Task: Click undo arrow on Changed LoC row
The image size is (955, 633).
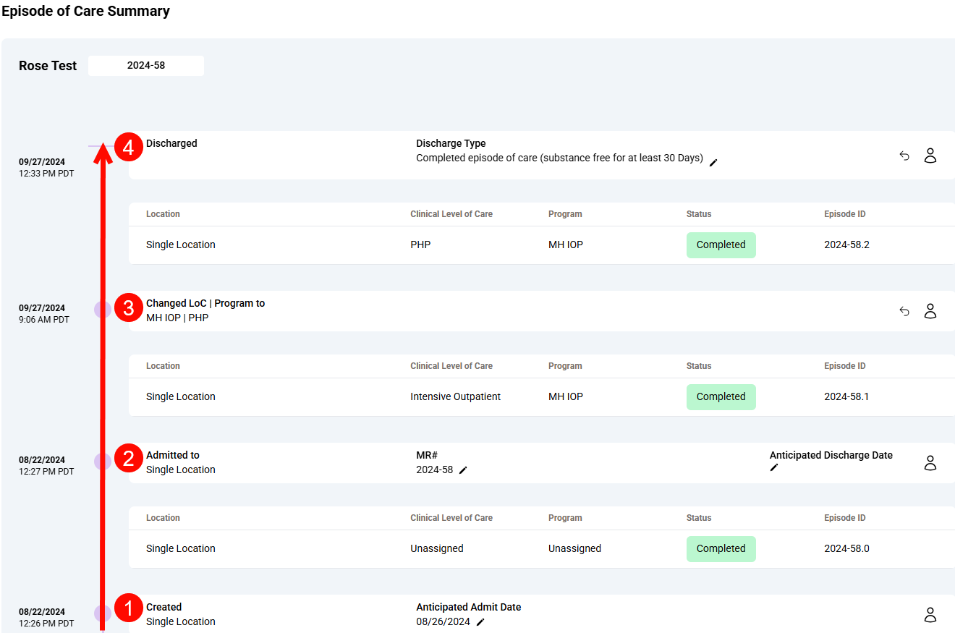Action: click(x=904, y=311)
